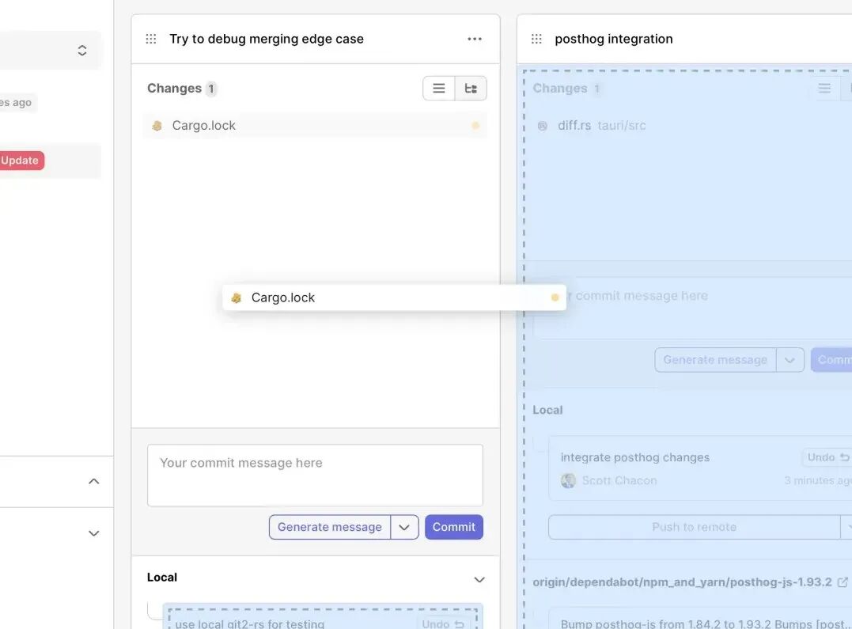Image resolution: width=852 pixels, height=629 pixels.
Task: Undo the 'use local git2-rs for testing' commit
Action: tap(442, 624)
